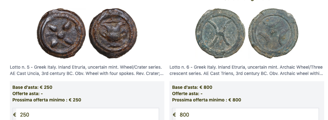Open the Archaic wheel obverse coin image
Image resolution: width=328 pixels, height=120 pixels.
pos(220,33)
